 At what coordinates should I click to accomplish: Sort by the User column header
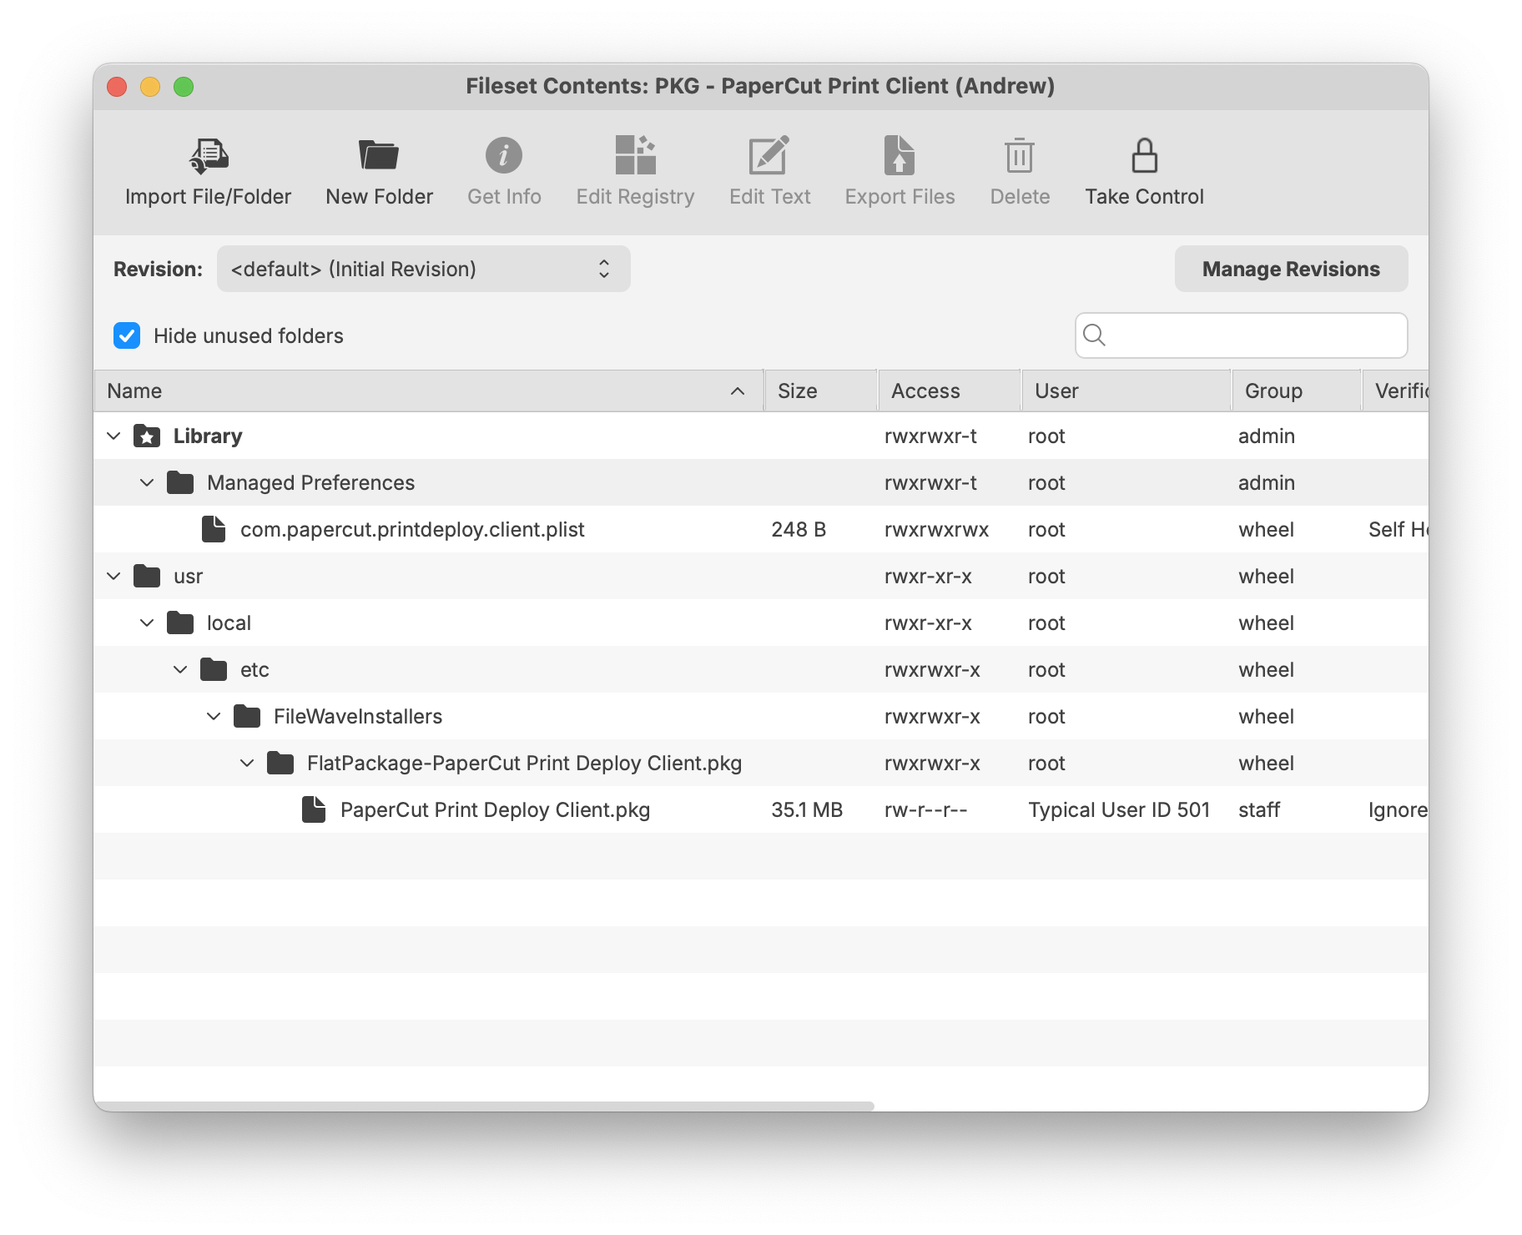click(1126, 391)
